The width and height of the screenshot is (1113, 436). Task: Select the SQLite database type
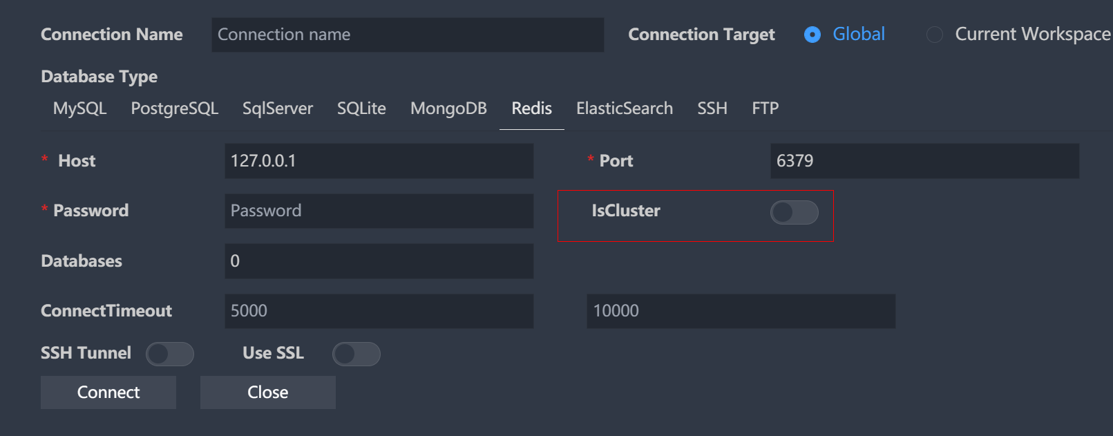click(x=361, y=108)
